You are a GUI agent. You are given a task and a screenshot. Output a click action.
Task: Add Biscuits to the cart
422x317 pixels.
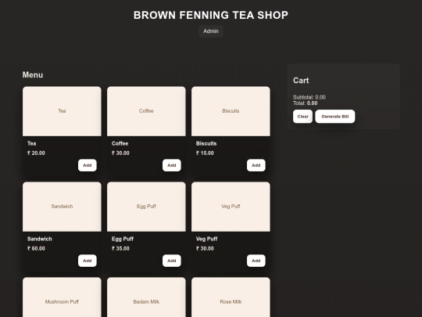click(256, 165)
